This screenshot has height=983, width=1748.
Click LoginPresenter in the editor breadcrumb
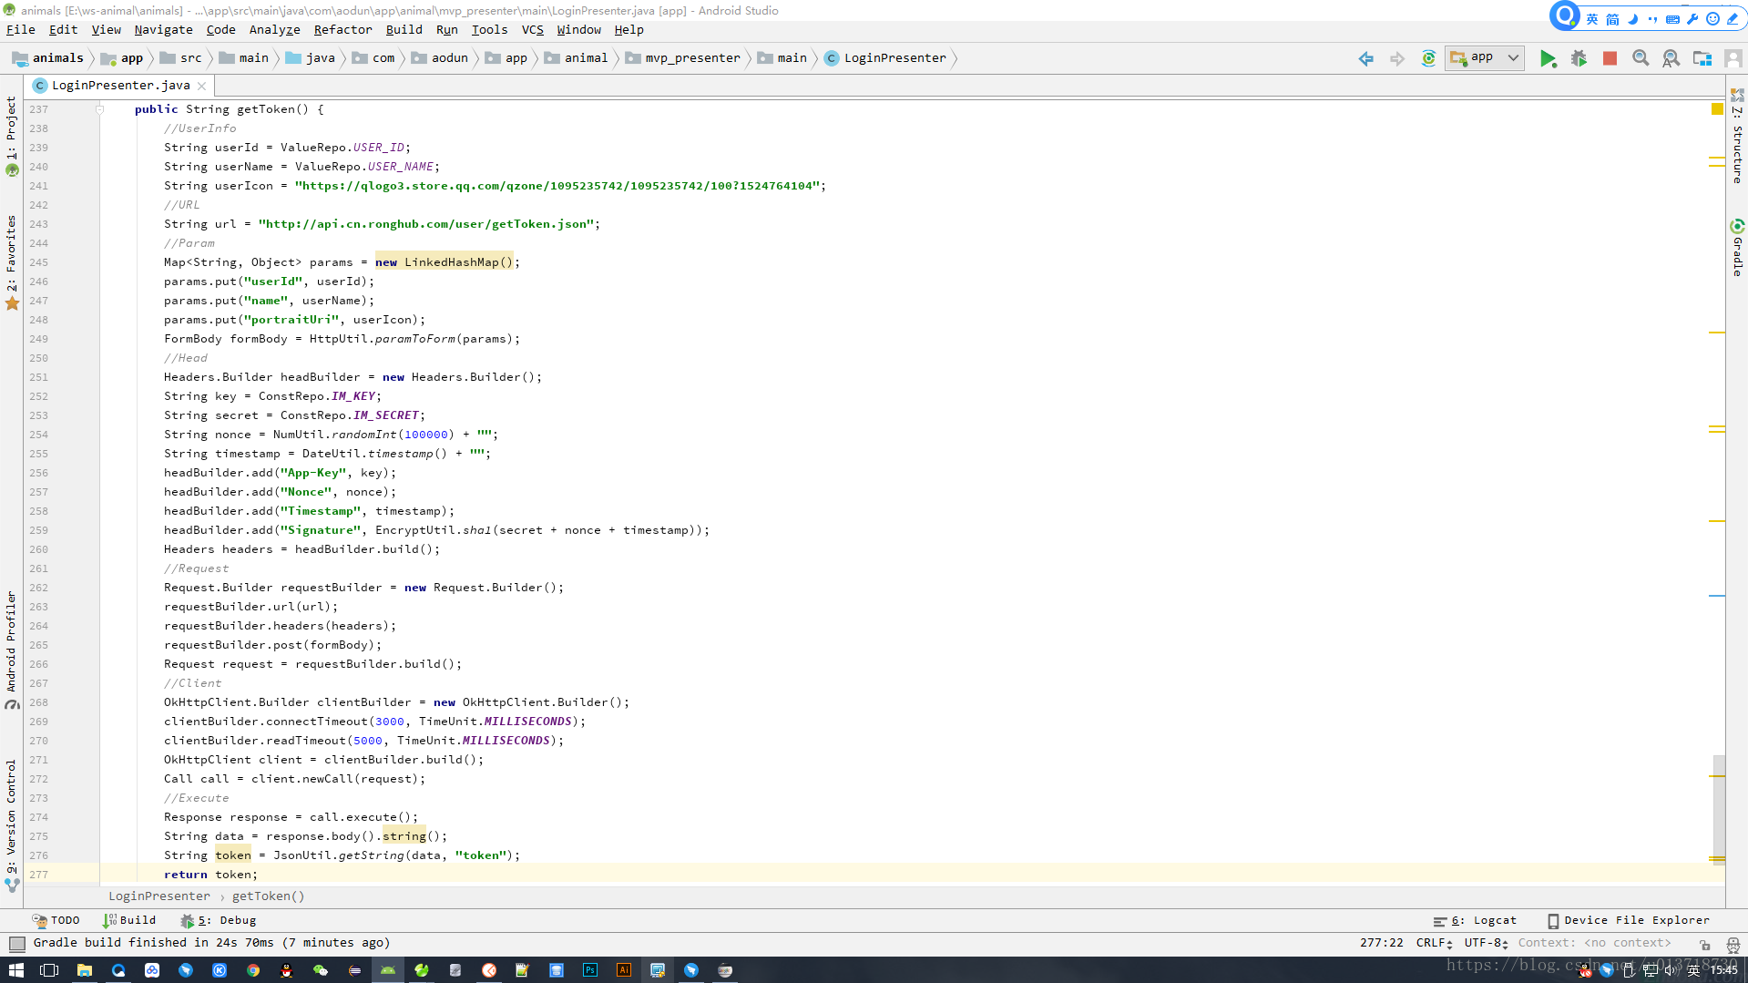(x=159, y=896)
